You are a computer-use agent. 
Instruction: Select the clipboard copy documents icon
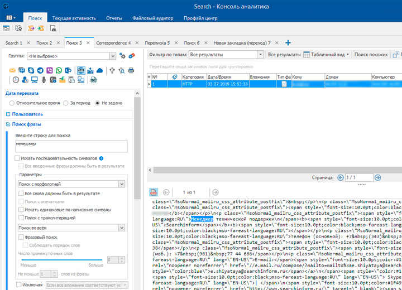[x=71, y=80]
